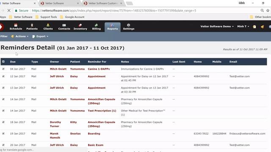This screenshot has width=271, height=152.
Task: Click the announcements megaphone icon
Action: point(263,27)
